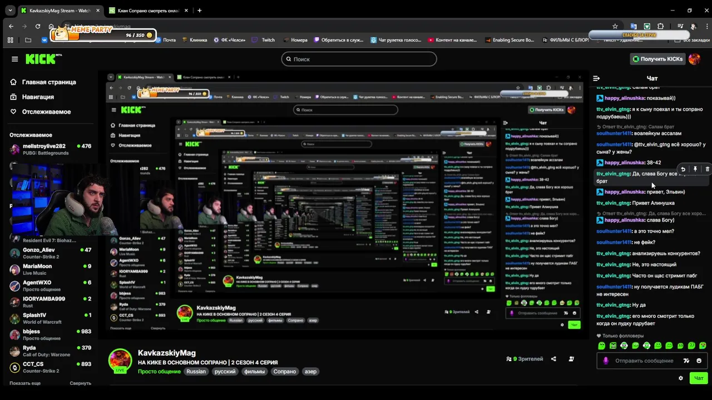Select the азер tag
This screenshot has height=400, width=712.
310,372
